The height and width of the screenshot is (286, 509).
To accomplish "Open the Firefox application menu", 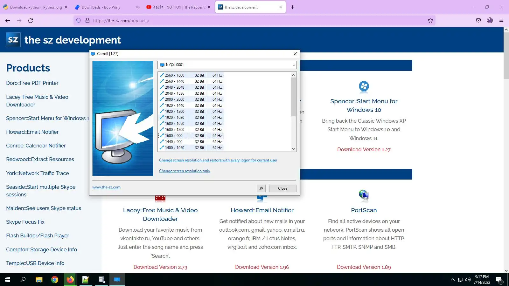I will click(x=501, y=21).
